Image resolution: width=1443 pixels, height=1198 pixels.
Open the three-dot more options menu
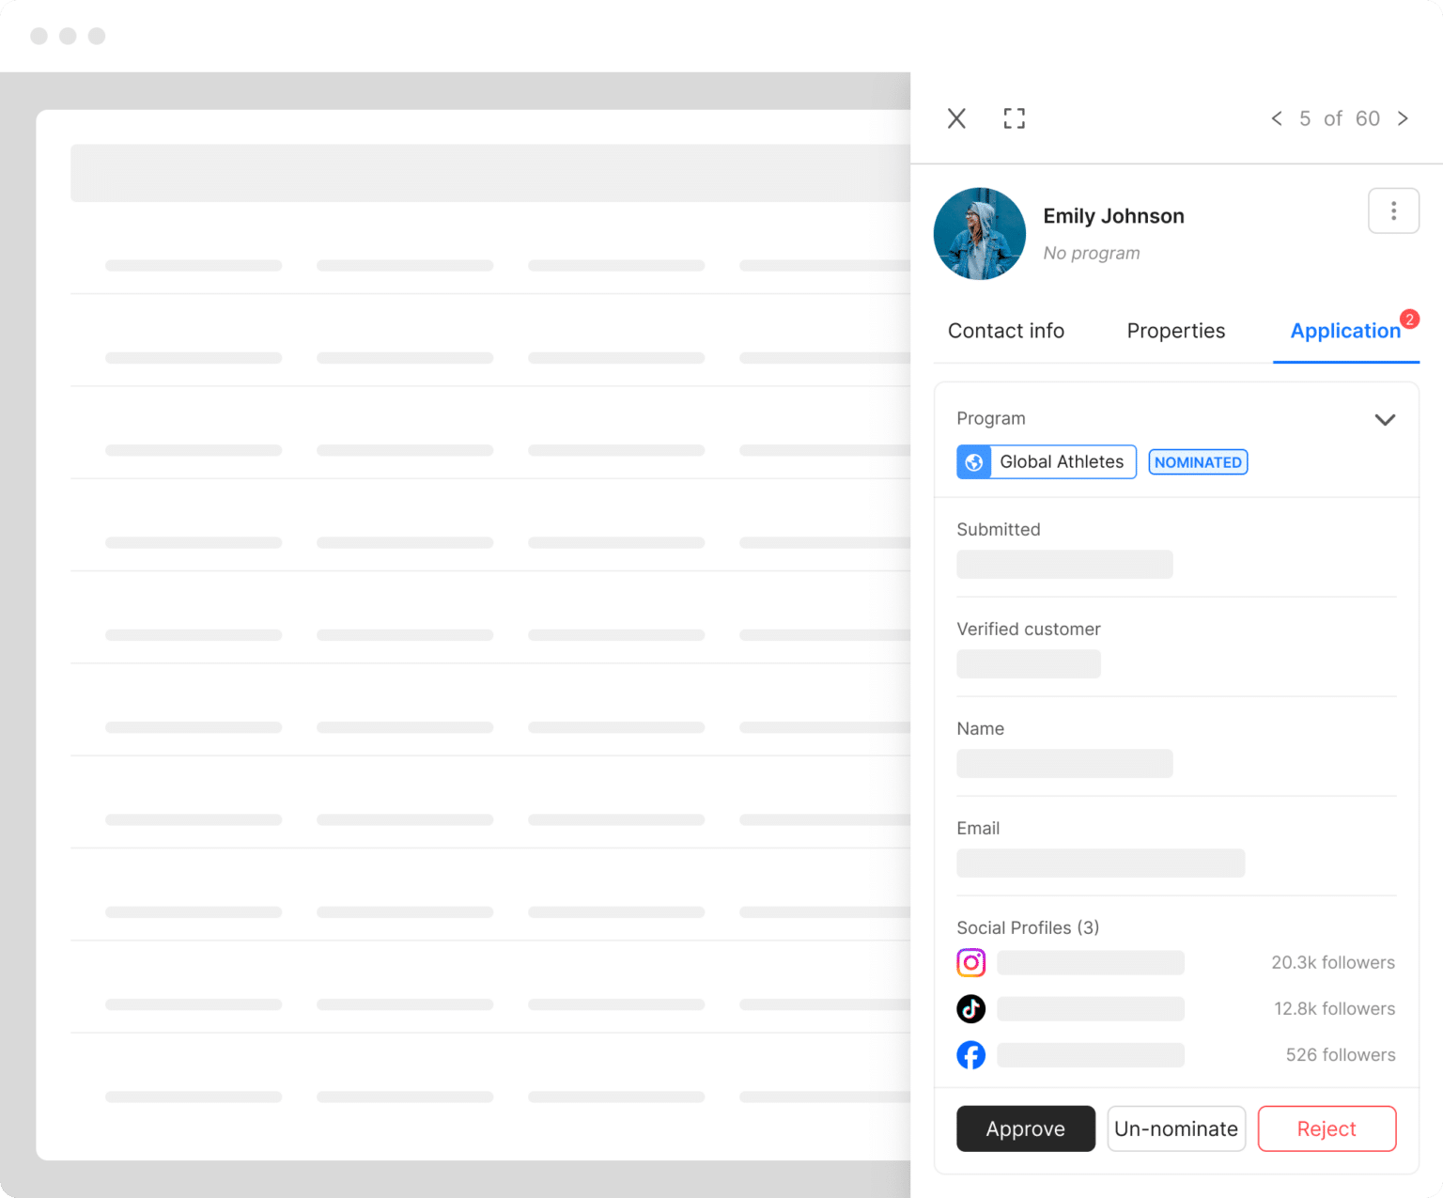click(1393, 211)
